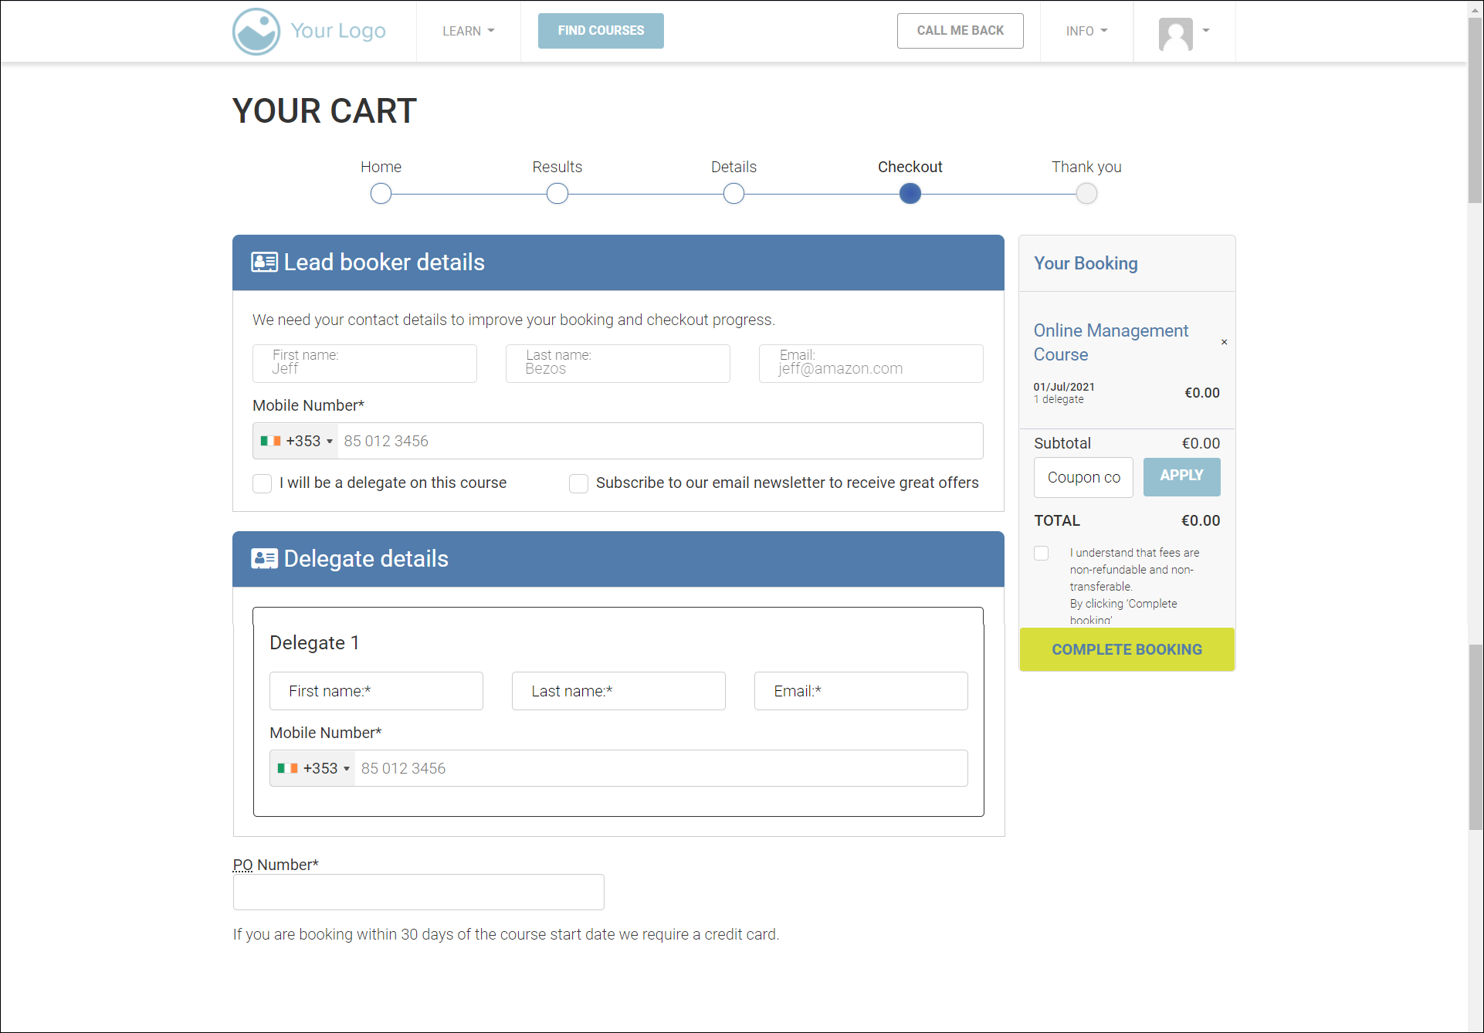
Task: Check 'I will be a delegate on this course'
Action: pos(263,483)
